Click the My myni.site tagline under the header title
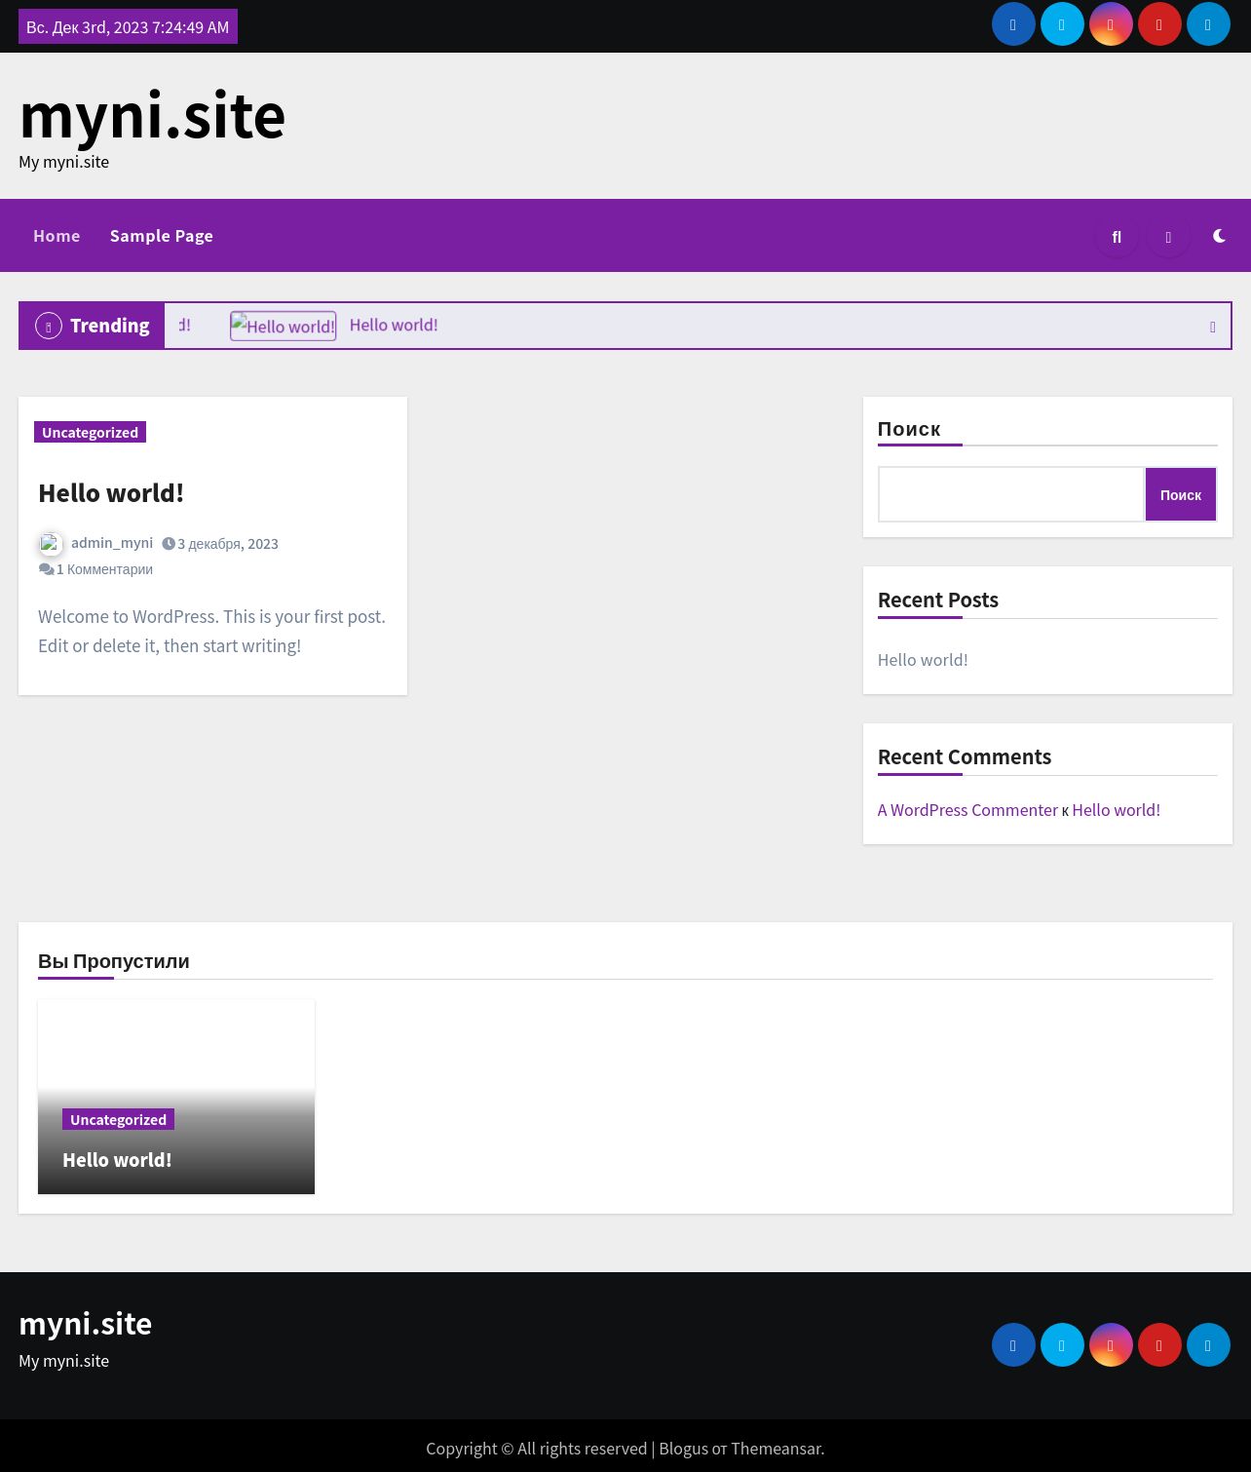The height and width of the screenshot is (1472, 1251). coord(64,162)
